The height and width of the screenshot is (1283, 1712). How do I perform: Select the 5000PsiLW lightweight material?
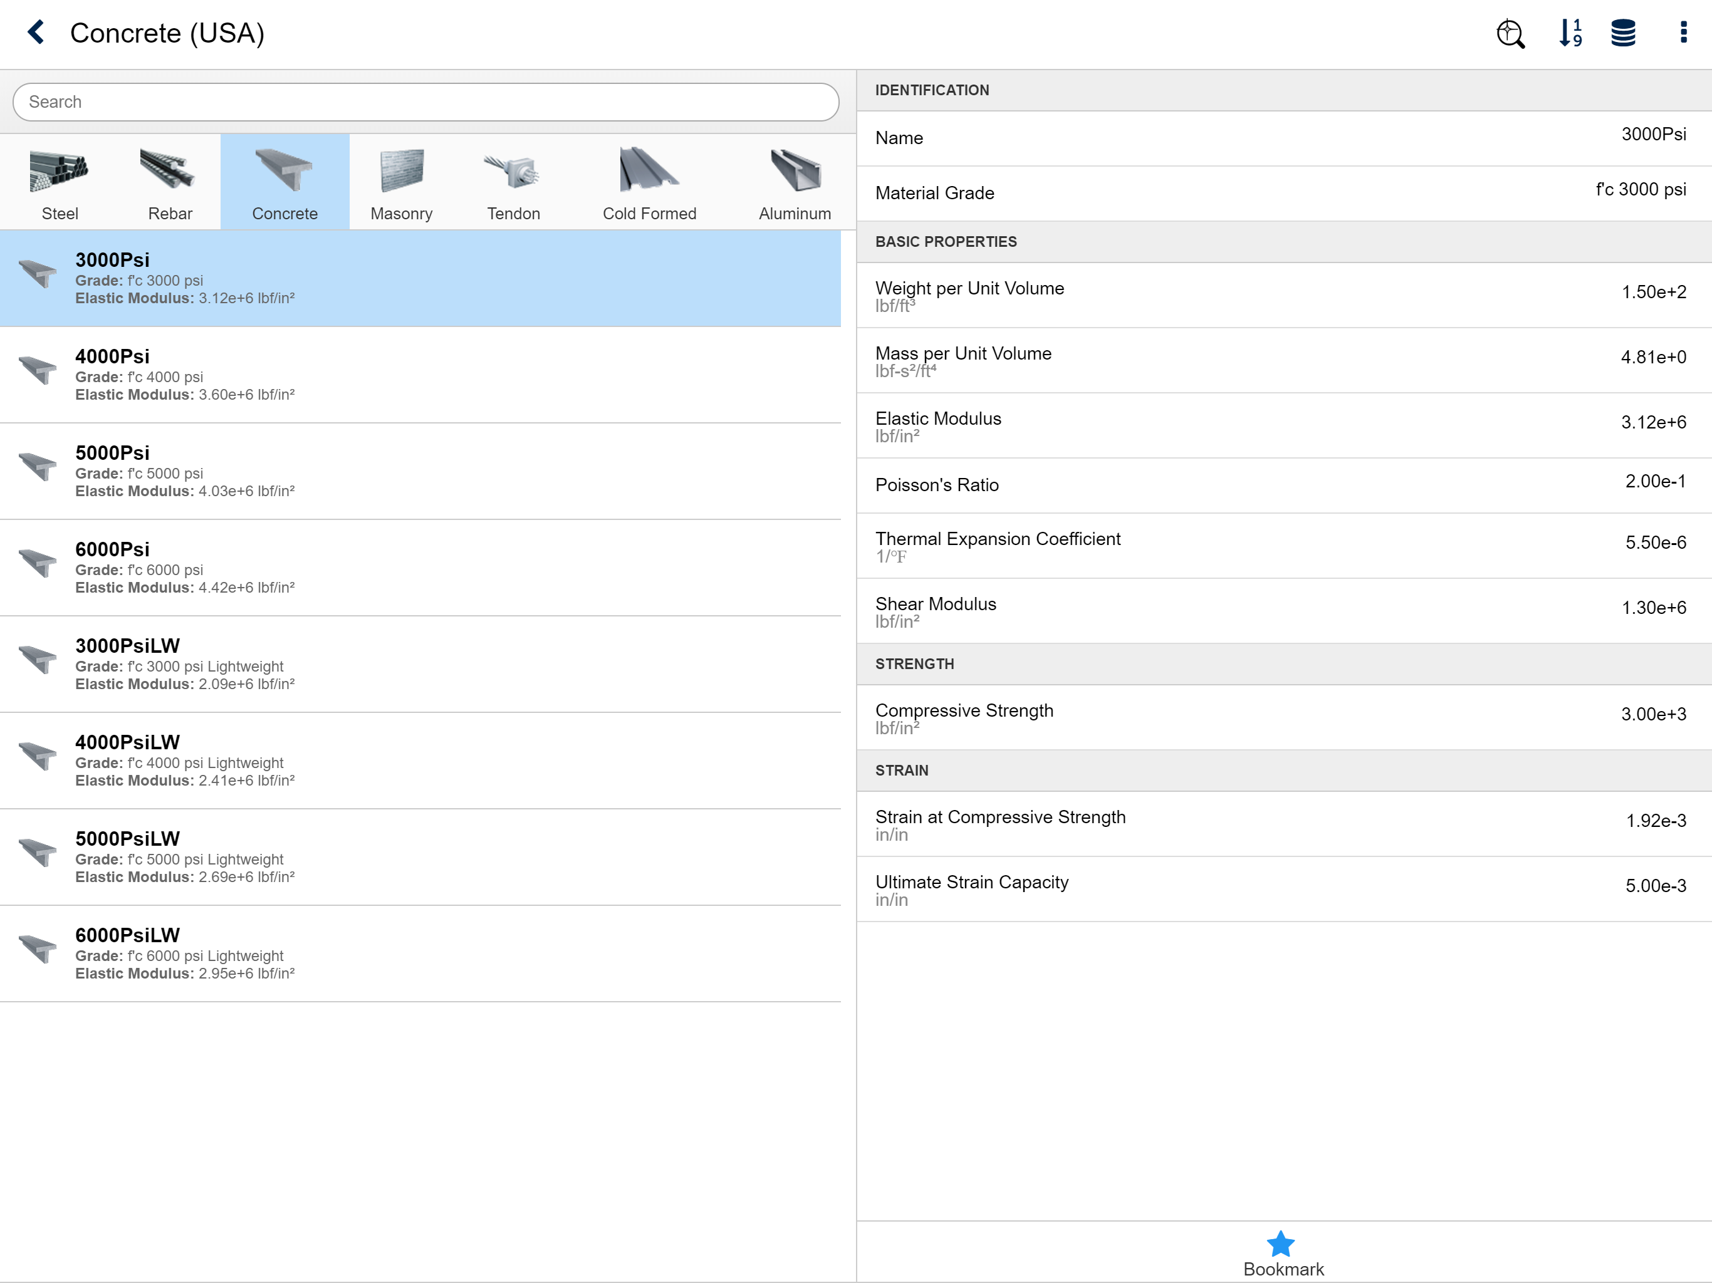pyautogui.click(x=420, y=858)
